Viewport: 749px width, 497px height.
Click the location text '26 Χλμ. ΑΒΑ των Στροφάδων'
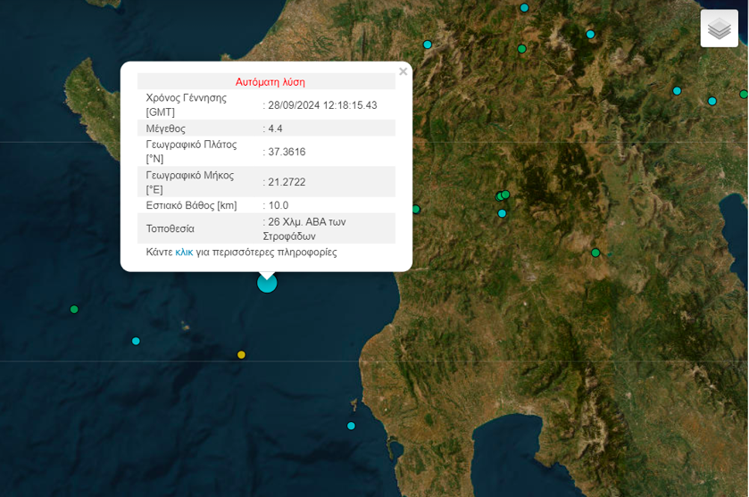305,228
